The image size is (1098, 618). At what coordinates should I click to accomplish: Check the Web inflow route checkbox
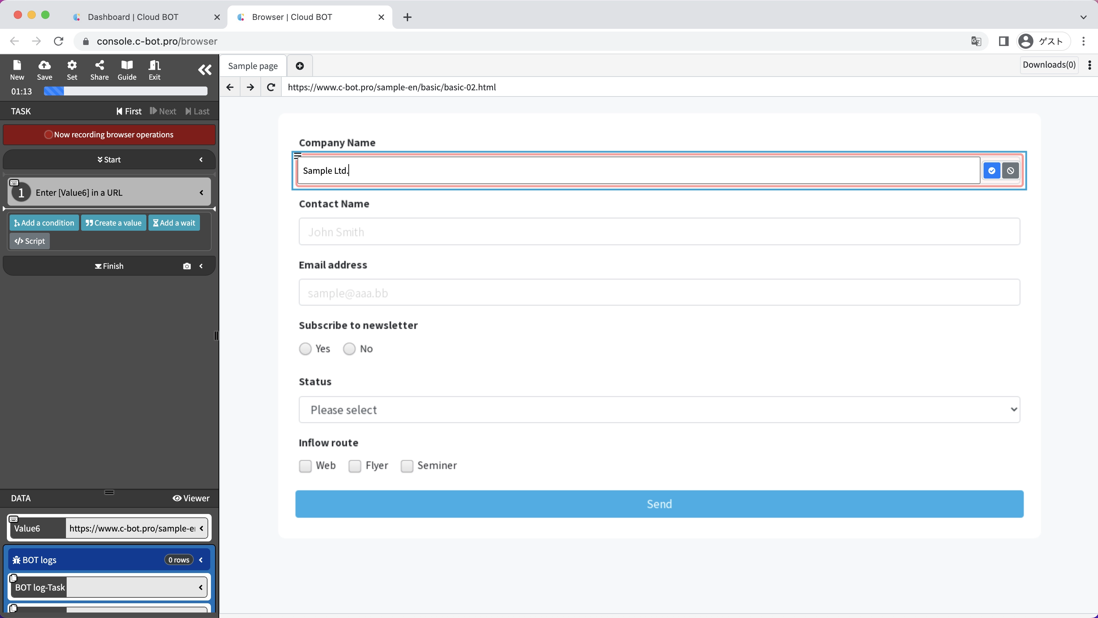tap(305, 466)
